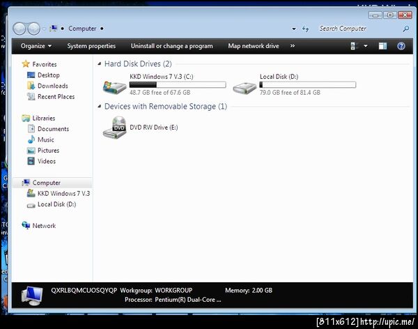This screenshot has height=329, width=418.
Task: Click the Change your view icon
Action: [x=353, y=46]
